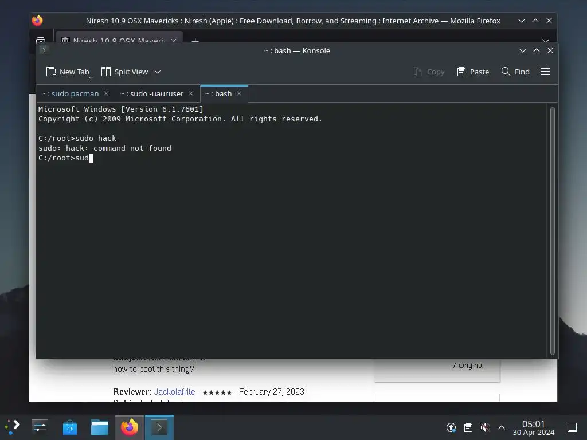This screenshot has width=587, height=440.
Task: Click the show desktop button
Action: coord(572,427)
